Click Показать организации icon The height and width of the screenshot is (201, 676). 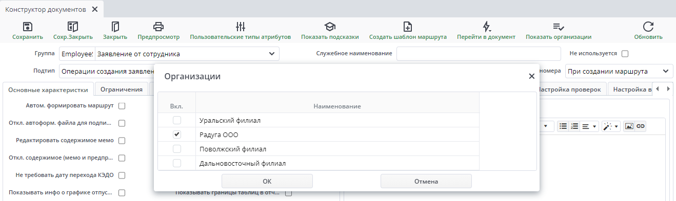tap(559, 27)
